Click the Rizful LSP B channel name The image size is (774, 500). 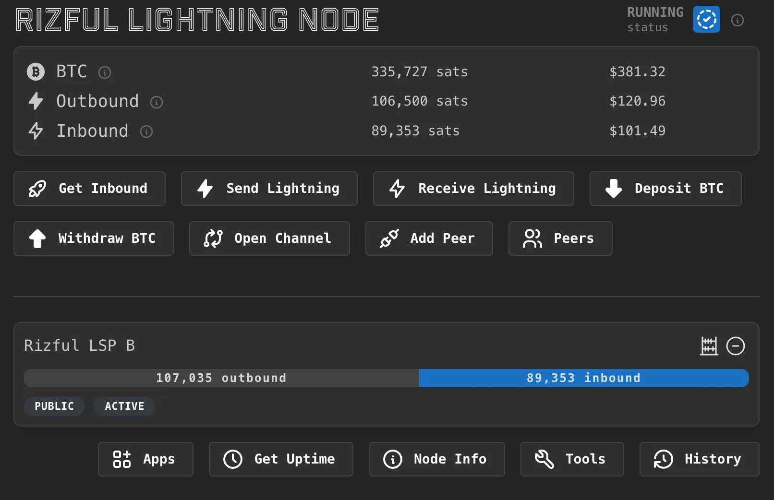click(79, 345)
